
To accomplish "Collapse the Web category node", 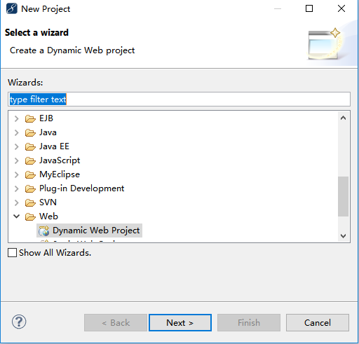I will pos(16,216).
